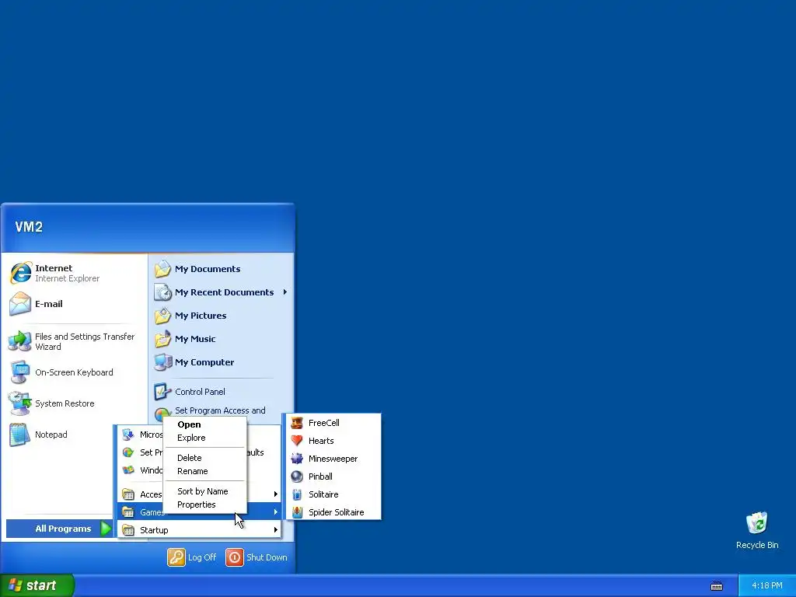Open Notepad using its notepad icon
The height and width of the screenshot is (597, 796).
point(20,435)
